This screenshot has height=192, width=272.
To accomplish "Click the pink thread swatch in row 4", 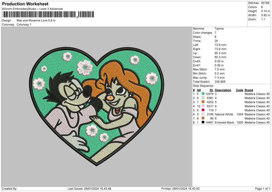I will pyautogui.click(x=203, y=106).
